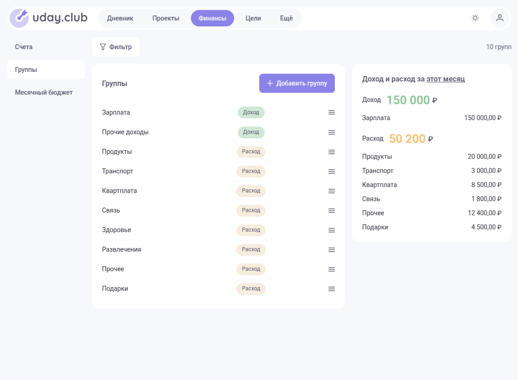Toggle the light/dark theme sun icon
Viewport: 518px width, 380px height.
click(x=475, y=18)
